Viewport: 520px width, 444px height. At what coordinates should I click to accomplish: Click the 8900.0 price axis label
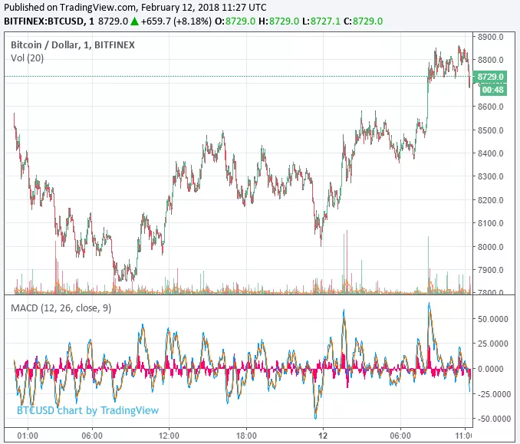point(490,37)
